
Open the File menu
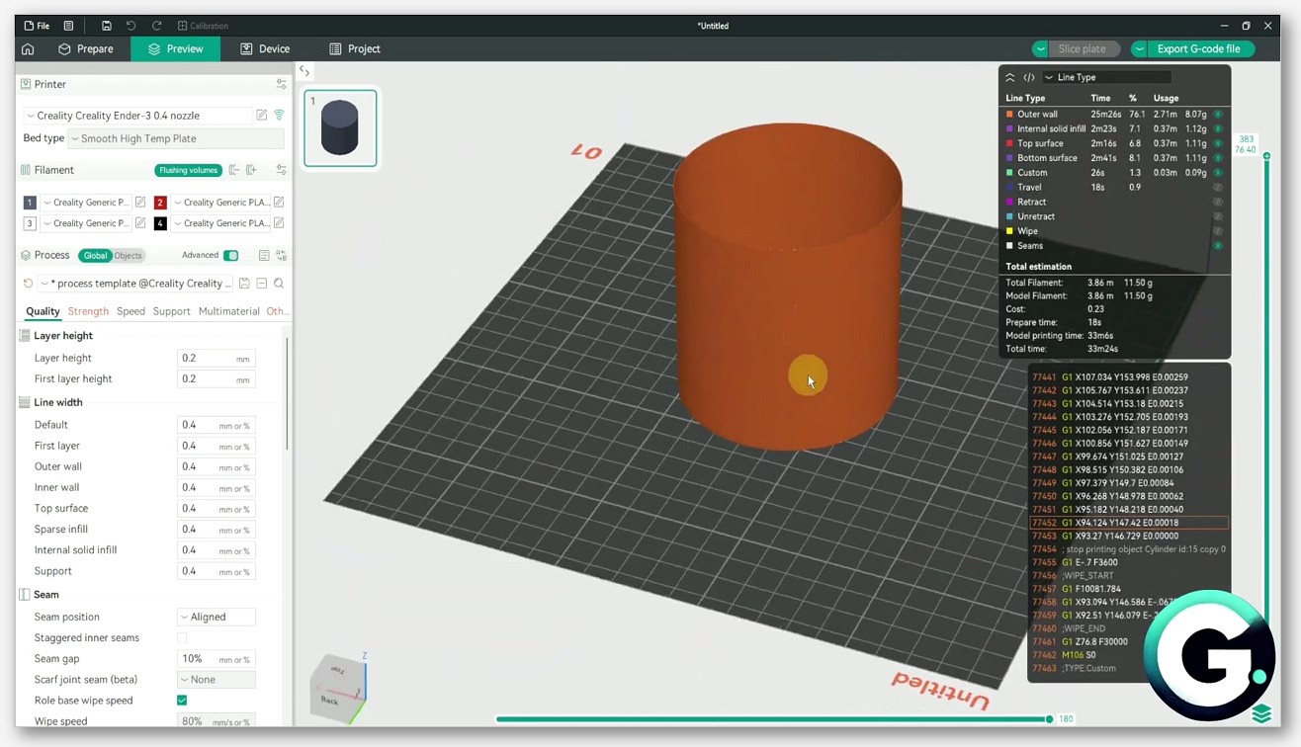[x=37, y=26]
